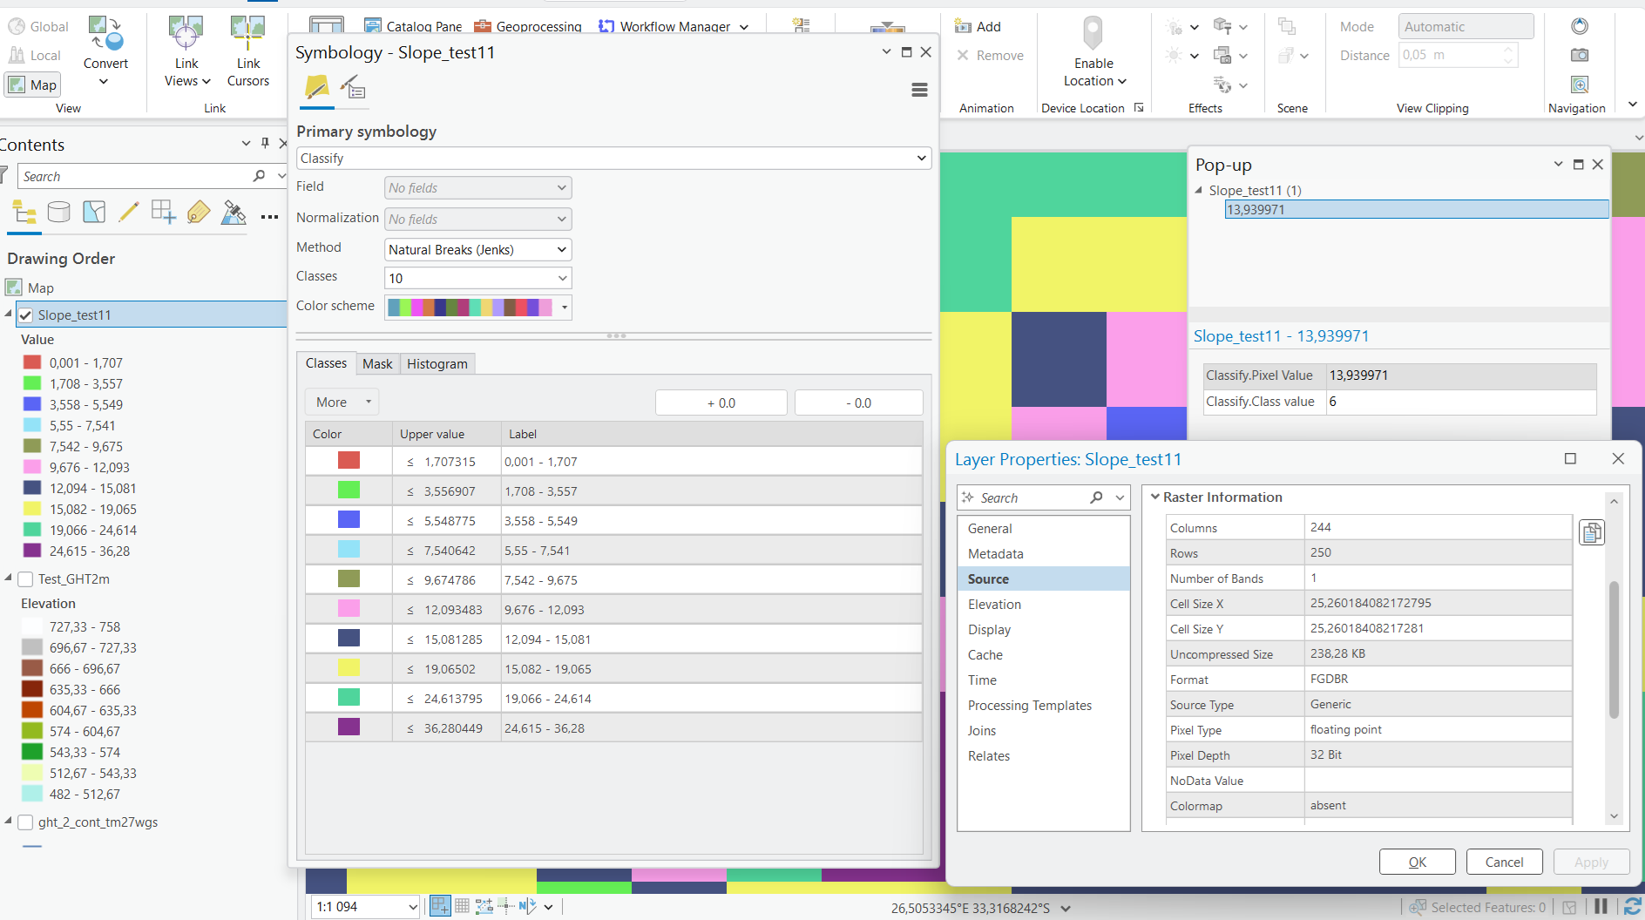Screen dimensions: 1645x920
Task: Check the ght_2_cont_tm27wgs layer
Action: tap(26, 822)
